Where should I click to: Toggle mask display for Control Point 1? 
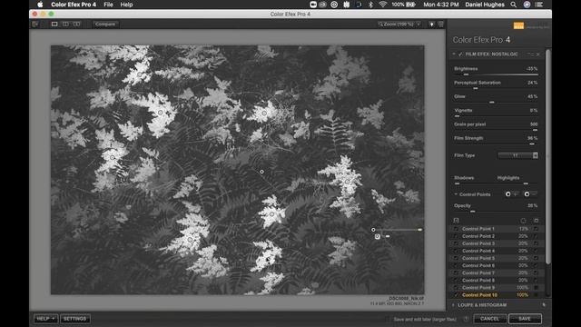pos(536,229)
